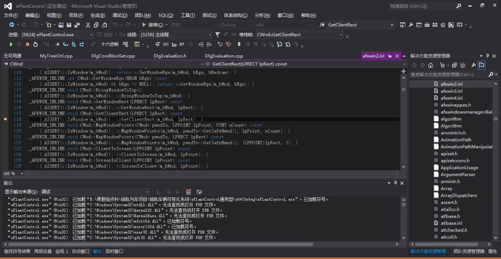Viewport: 501px width, 259px height.
Task: Open the thread dropdown showing 主线程
Action: click(x=175, y=35)
